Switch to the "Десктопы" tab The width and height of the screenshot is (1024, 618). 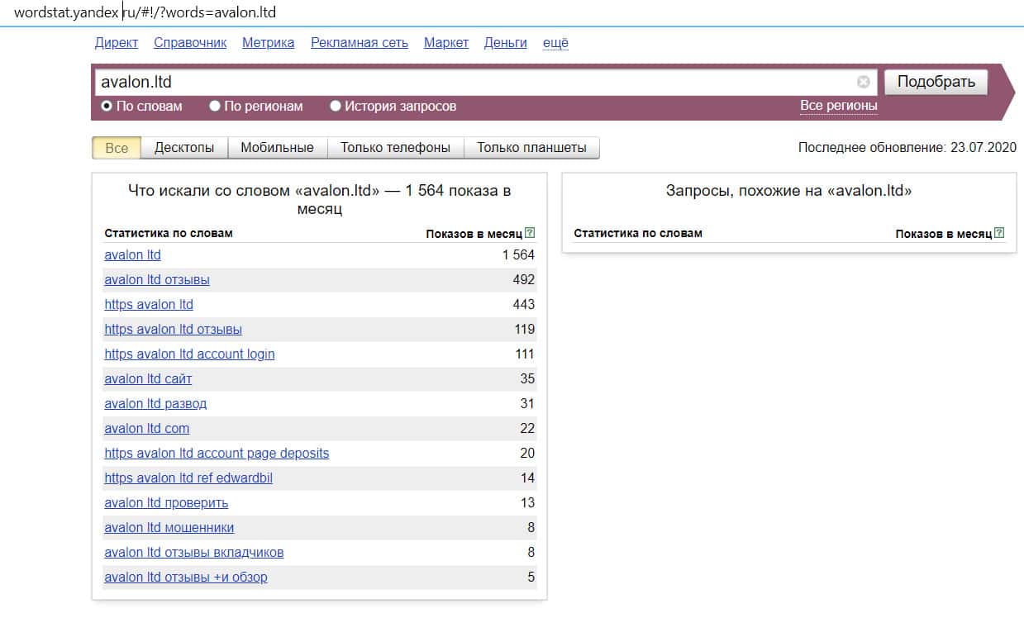[184, 148]
